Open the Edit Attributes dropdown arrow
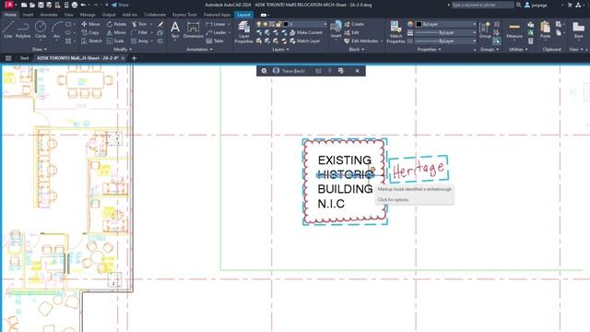The image size is (590, 332). point(382,41)
